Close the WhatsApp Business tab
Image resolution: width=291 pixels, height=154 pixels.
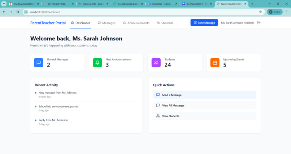coord(142,4)
